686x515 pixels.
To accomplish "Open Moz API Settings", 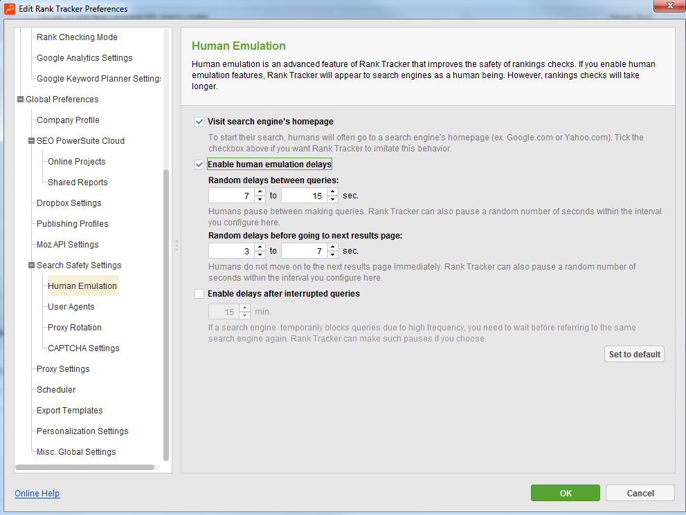I will (67, 245).
